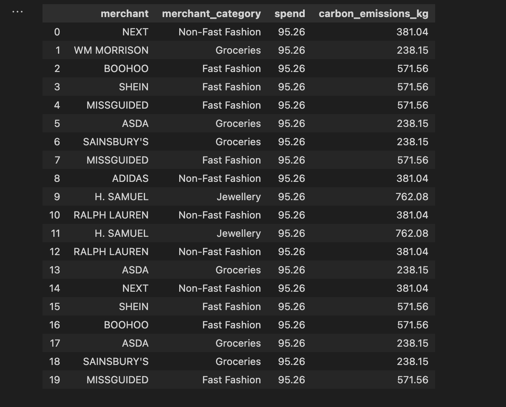Click the merchant_category column header
Screen dimensions: 506x407
point(211,14)
